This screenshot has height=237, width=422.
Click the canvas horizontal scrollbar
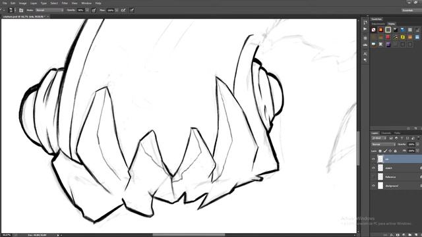coord(189,235)
